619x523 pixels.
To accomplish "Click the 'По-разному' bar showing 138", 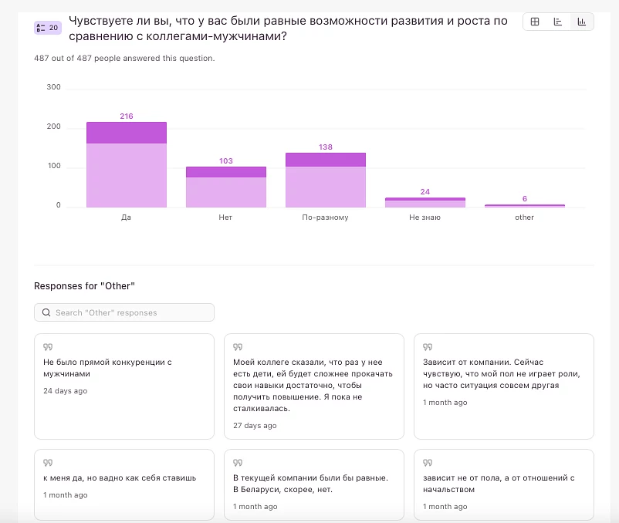I will 325,181.
